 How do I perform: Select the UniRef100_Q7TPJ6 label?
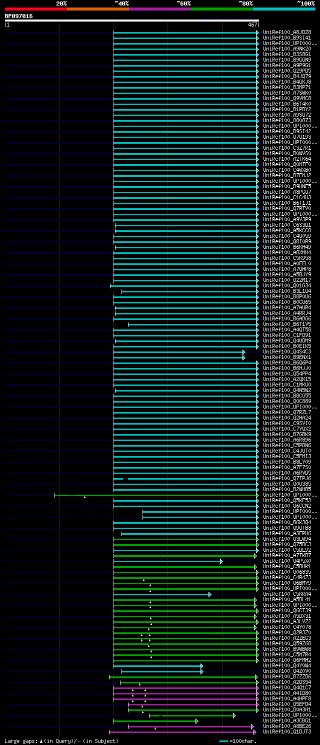coord(287,478)
